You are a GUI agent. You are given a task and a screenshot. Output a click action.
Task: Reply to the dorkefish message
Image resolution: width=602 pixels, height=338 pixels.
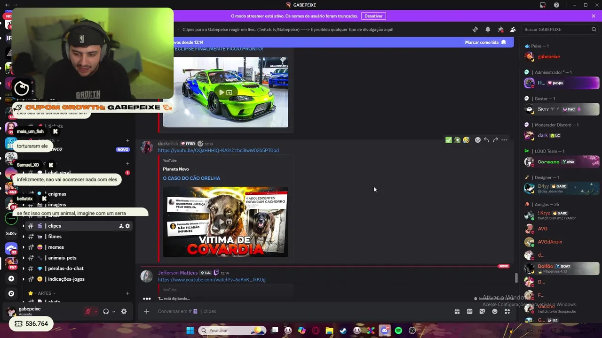pyautogui.click(x=486, y=140)
